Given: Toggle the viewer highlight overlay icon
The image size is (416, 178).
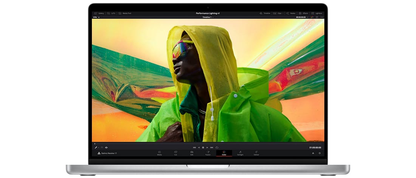Looking at the screenshot, I should coord(102,147).
